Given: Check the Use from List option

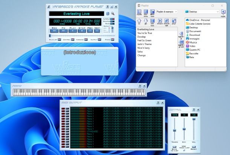Looking at the screenshot, I should [184, 150].
